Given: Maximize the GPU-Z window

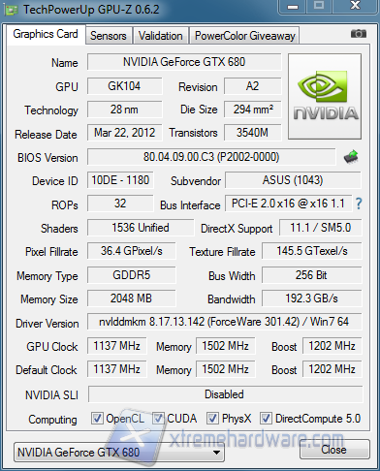Looking at the screenshot, I should [319, 6].
